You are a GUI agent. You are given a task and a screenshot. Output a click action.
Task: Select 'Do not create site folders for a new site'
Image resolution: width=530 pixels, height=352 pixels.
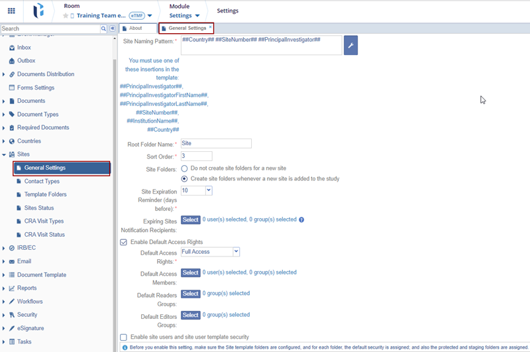184,168
